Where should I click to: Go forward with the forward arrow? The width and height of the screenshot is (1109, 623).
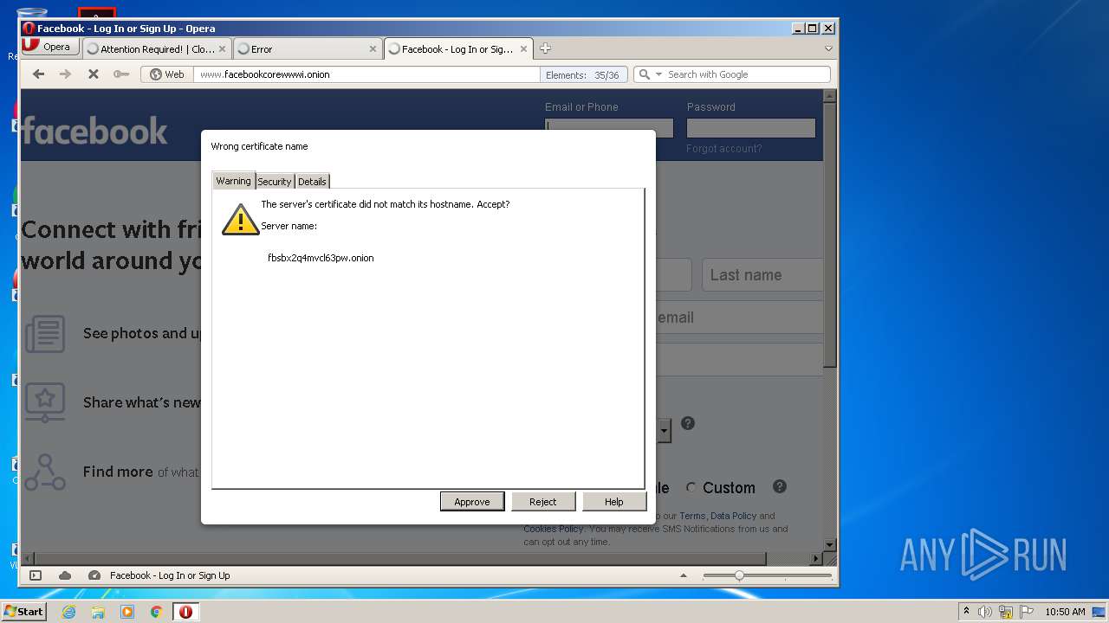pos(65,74)
